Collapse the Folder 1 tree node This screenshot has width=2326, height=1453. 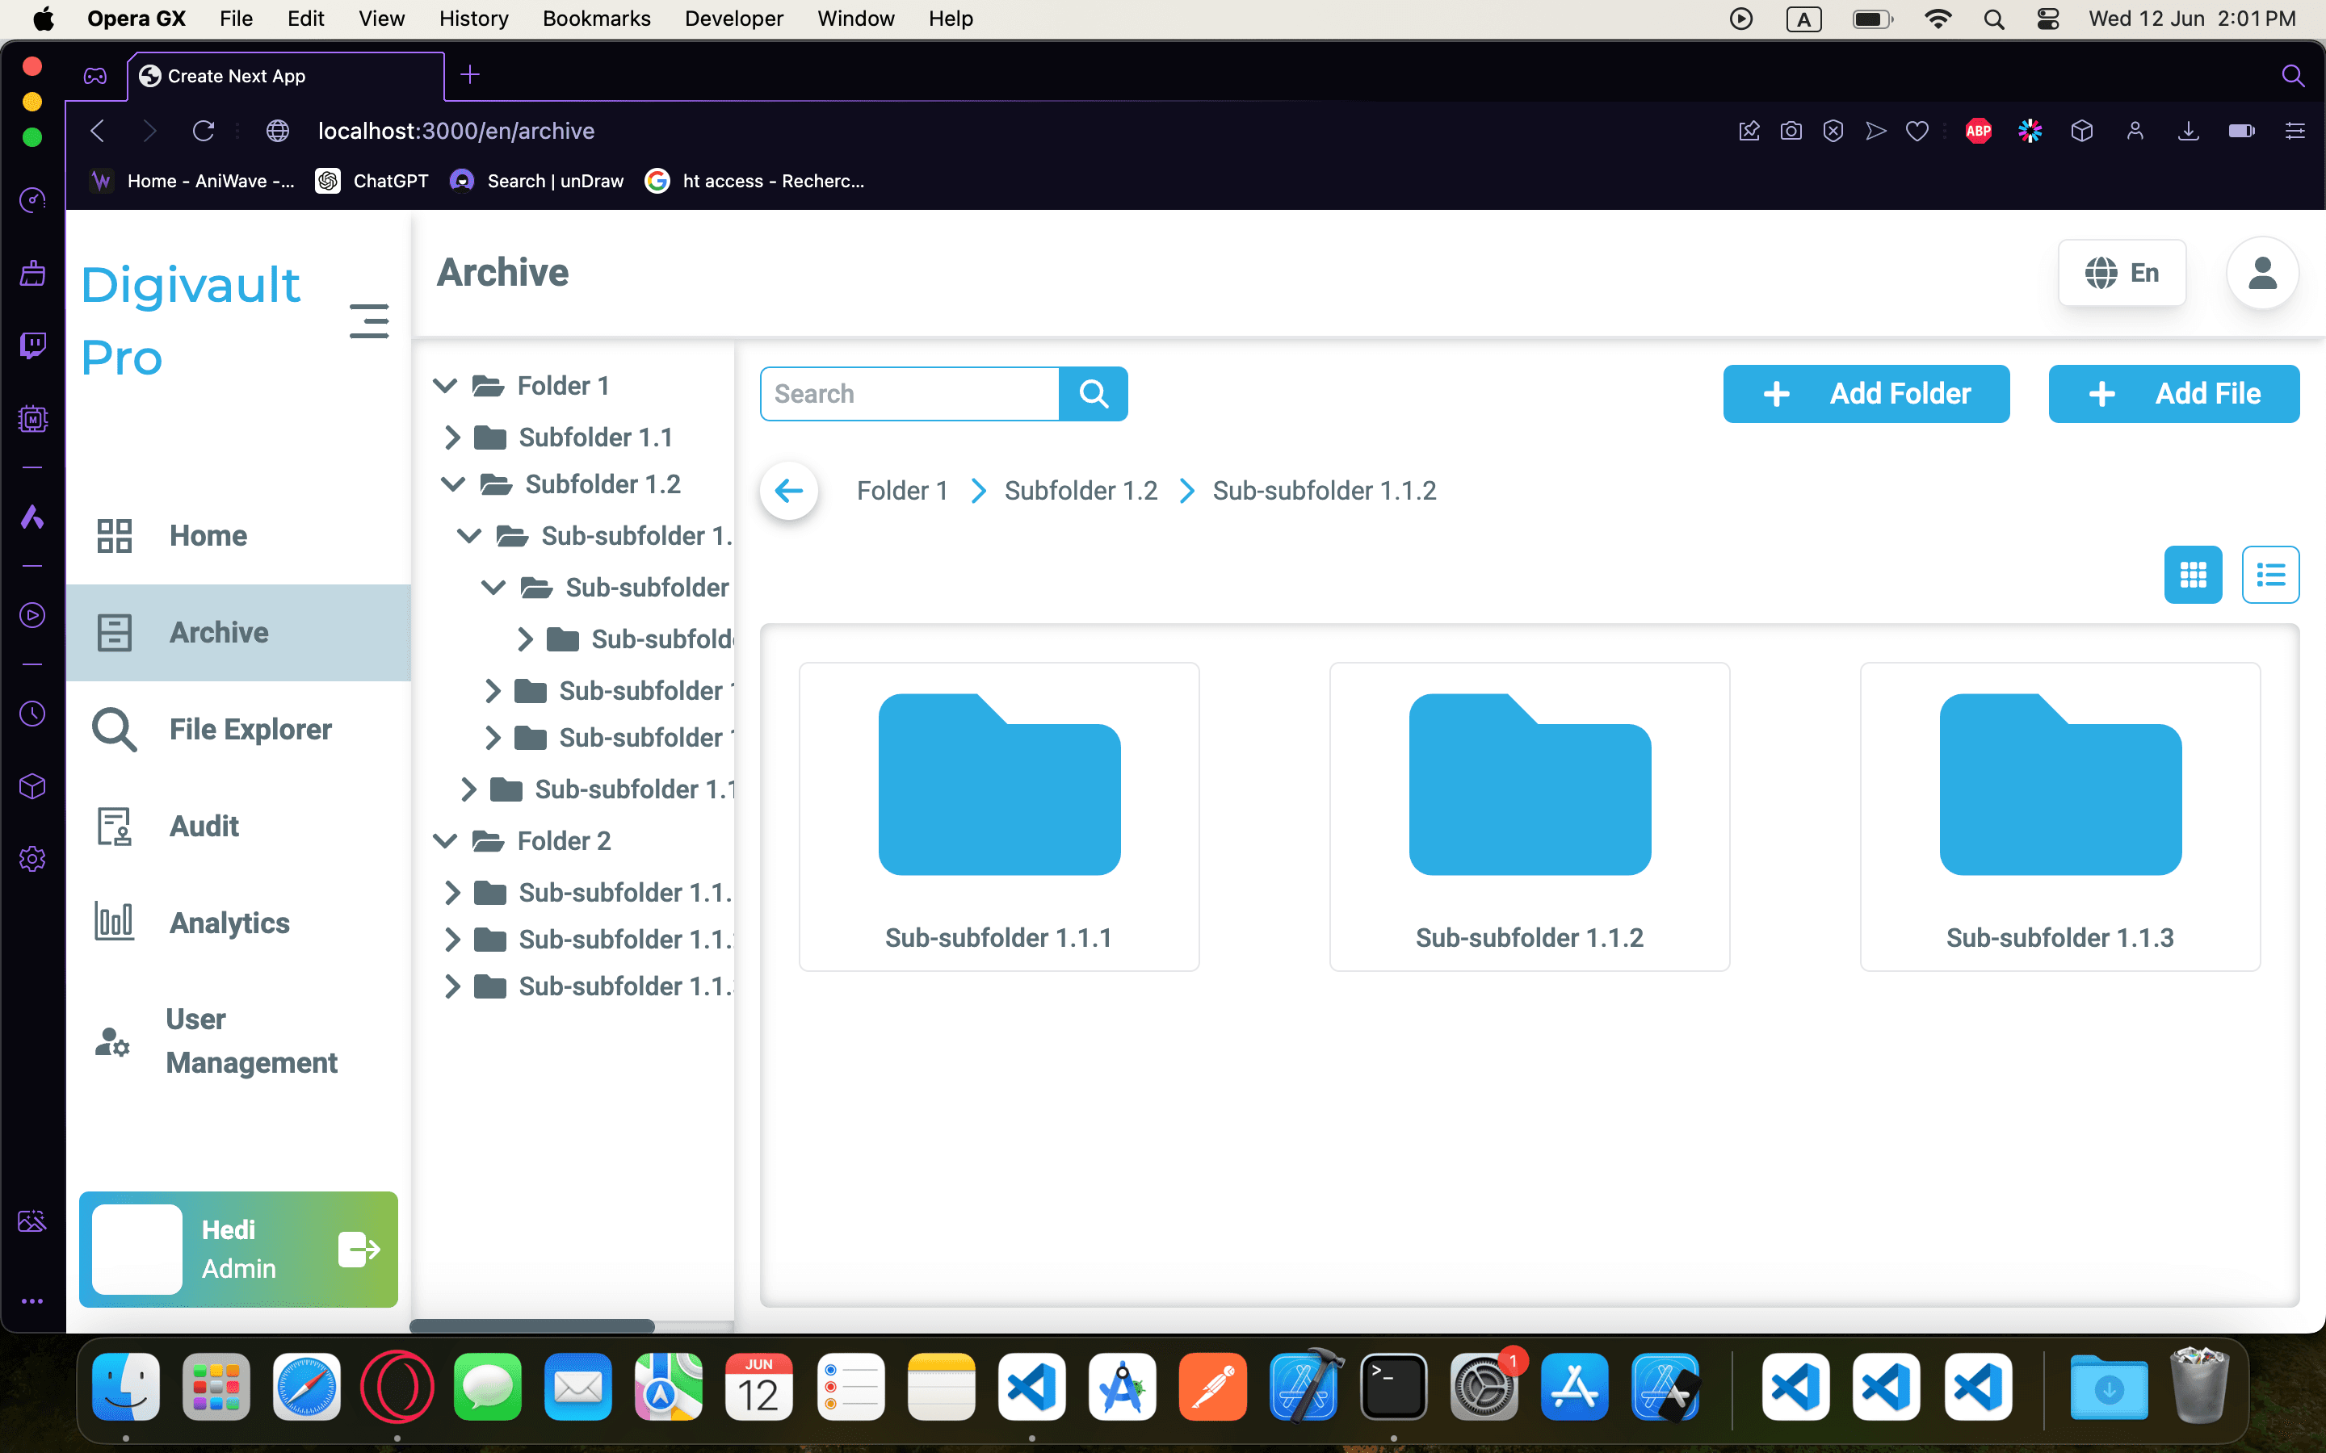point(444,385)
